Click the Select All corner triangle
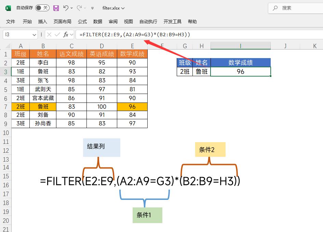Viewport: 323px width, 232px height. [x=8, y=46]
